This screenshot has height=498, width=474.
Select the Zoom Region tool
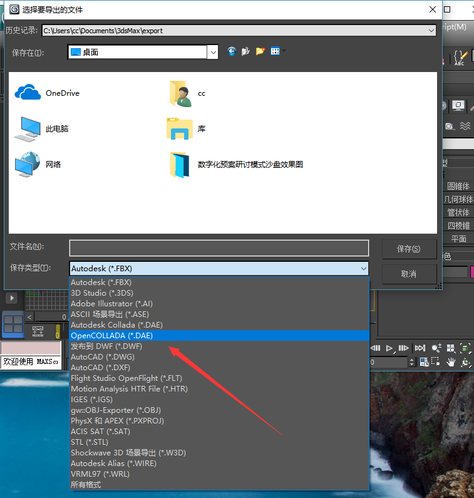(436, 362)
